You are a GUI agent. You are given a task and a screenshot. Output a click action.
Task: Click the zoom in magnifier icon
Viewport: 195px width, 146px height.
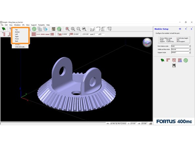click(73, 29)
